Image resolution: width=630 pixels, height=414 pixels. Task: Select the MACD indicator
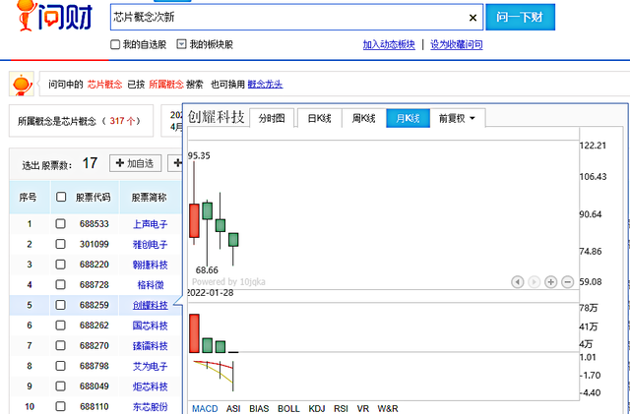click(x=205, y=409)
